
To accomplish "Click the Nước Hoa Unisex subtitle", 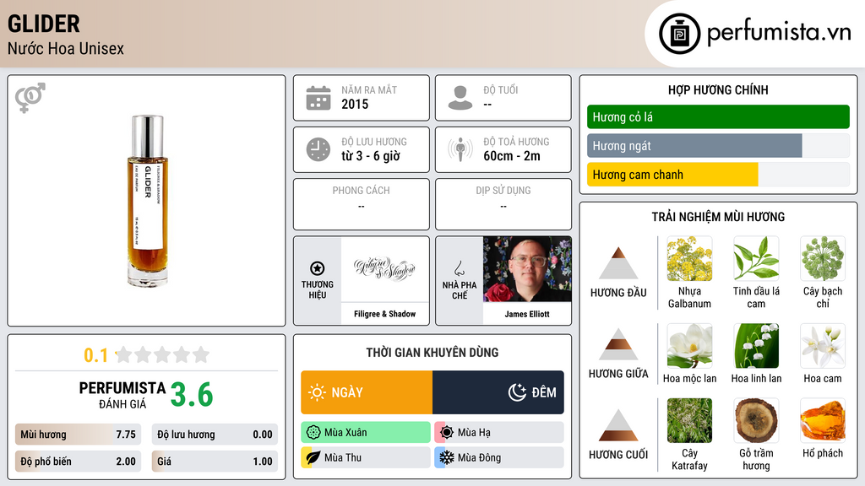I will [66, 48].
